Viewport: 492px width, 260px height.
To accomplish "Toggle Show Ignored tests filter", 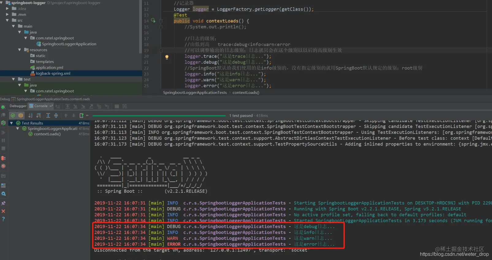I will tap(21, 115).
